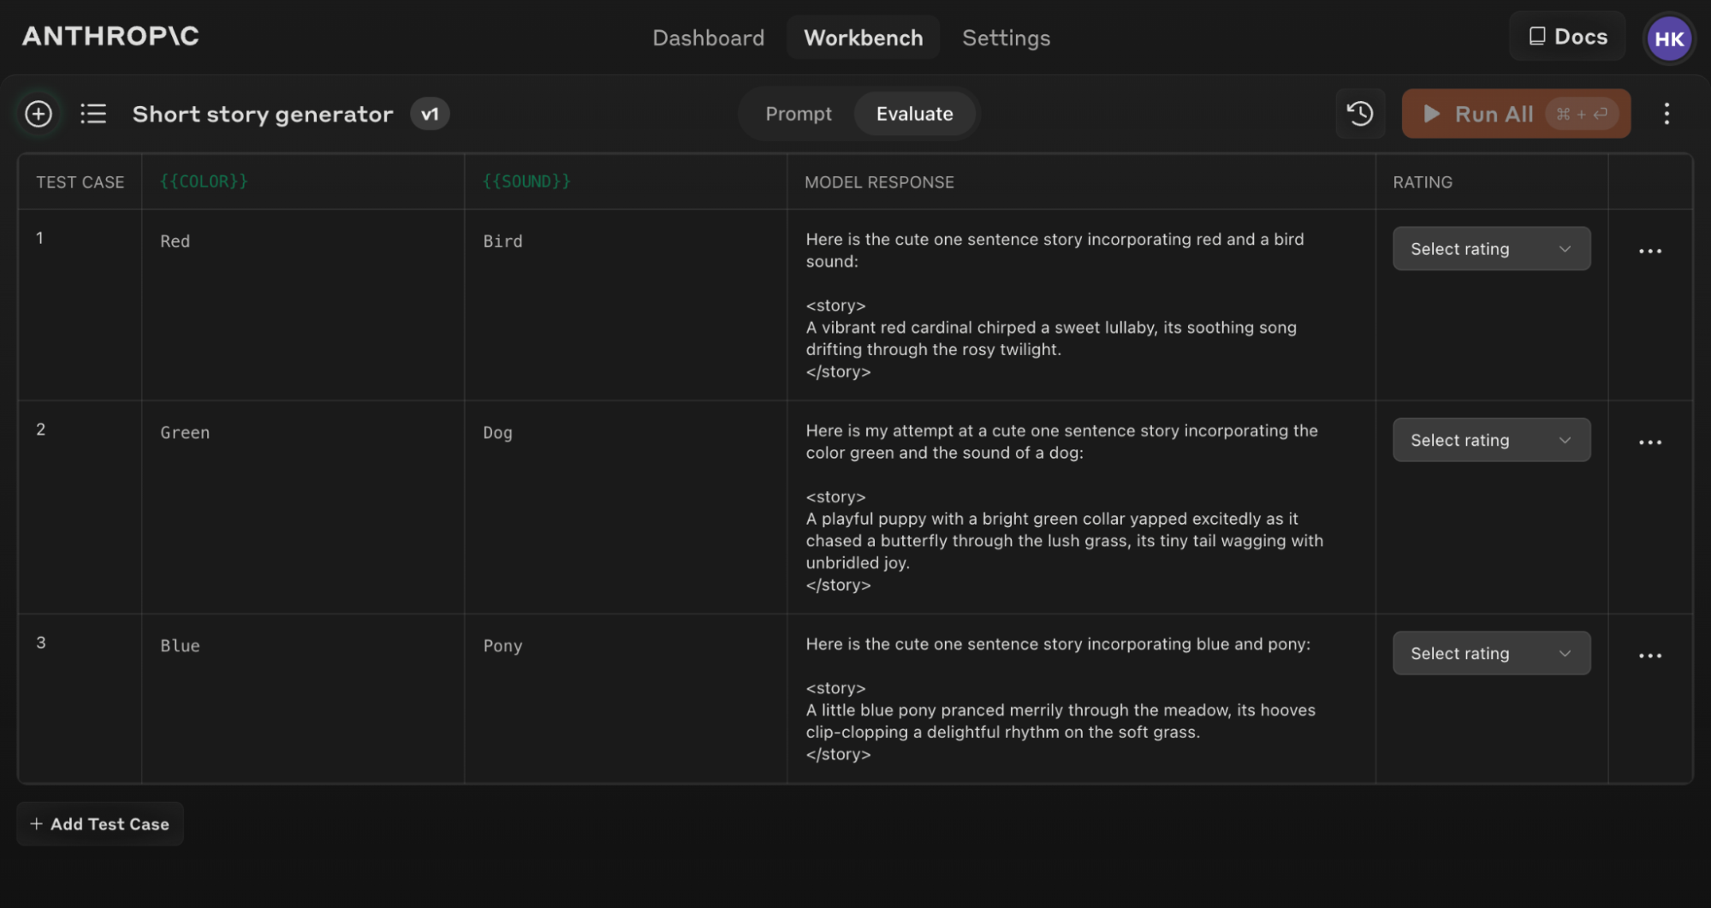Open the overflow menu next to Run All
Screen dimensions: 1711x908
tap(1666, 113)
